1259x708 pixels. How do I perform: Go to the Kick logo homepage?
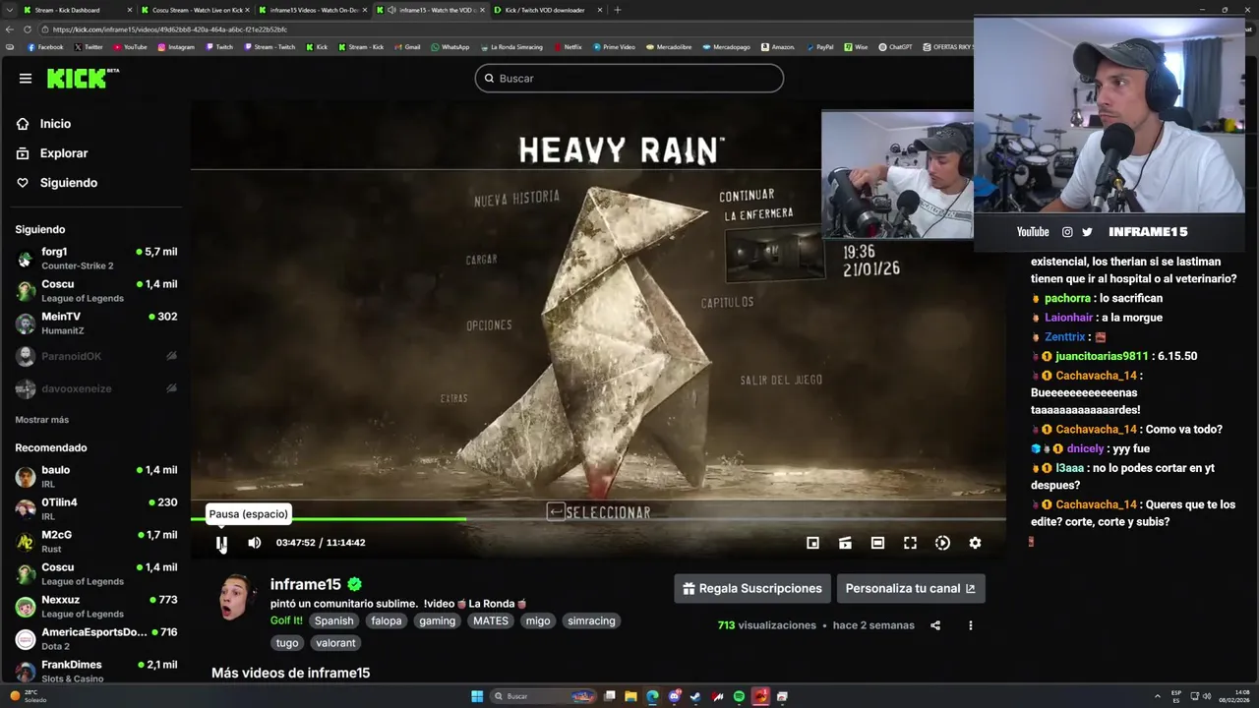[83, 79]
